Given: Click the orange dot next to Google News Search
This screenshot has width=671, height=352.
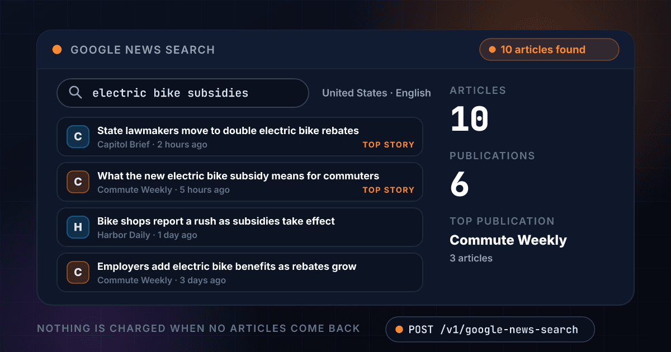Looking at the screenshot, I should click(57, 50).
